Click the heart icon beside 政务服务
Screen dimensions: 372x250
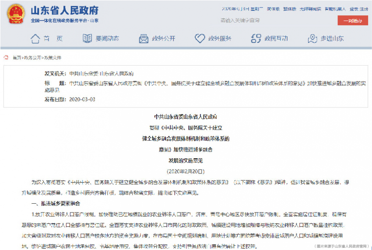click(x=200, y=38)
